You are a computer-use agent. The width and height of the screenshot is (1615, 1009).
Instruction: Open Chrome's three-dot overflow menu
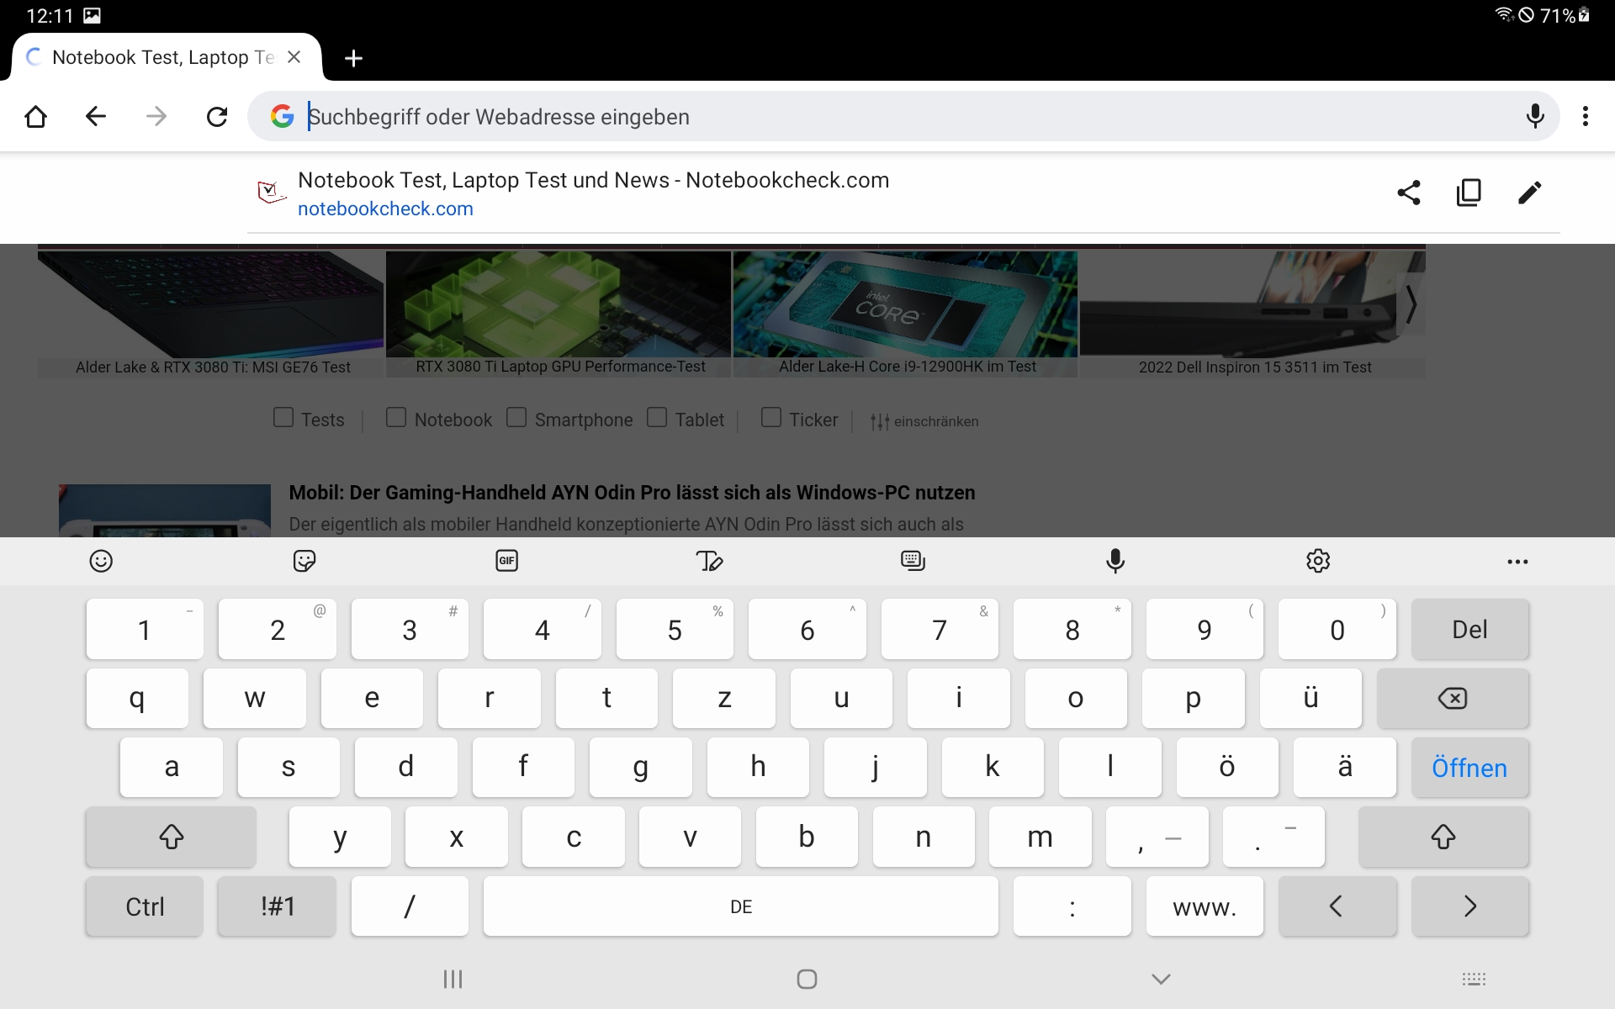pyautogui.click(x=1586, y=116)
